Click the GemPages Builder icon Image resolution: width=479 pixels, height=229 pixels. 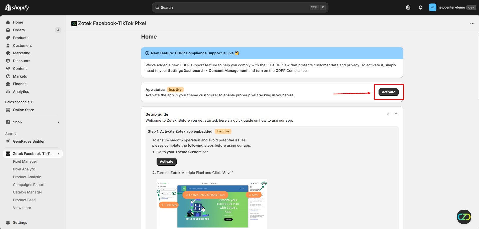(8, 141)
